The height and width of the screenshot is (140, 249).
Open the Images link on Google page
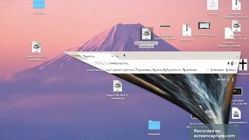pos(223,79)
